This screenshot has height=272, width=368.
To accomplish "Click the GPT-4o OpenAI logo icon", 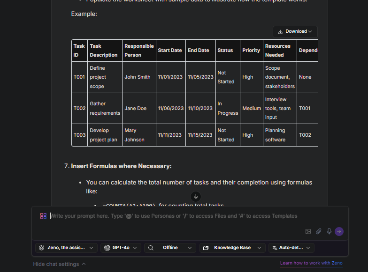I will (107, 248).
